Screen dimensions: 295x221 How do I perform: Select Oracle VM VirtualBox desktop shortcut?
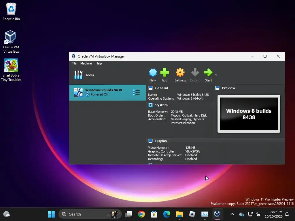pos(11,42)
